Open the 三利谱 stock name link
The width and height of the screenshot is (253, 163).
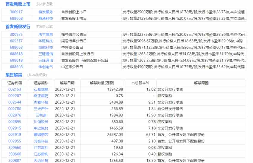point(41,115)
